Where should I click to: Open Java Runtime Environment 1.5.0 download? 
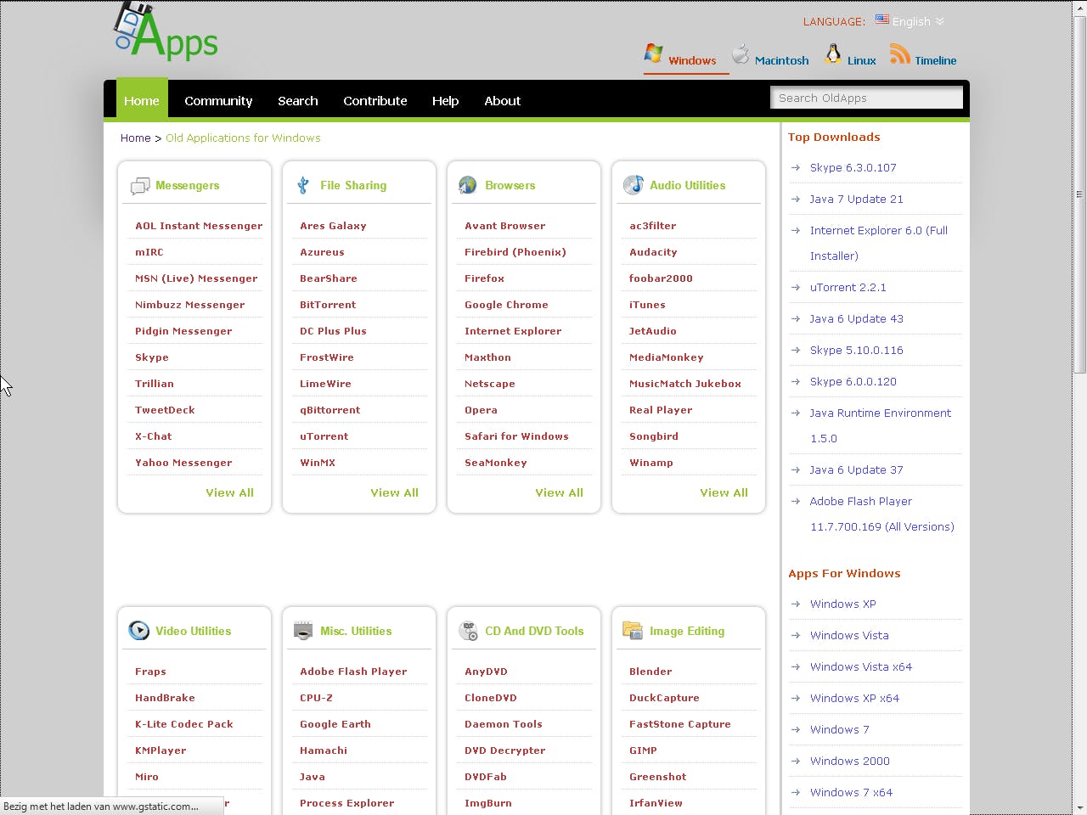click(x=881, y=425)
